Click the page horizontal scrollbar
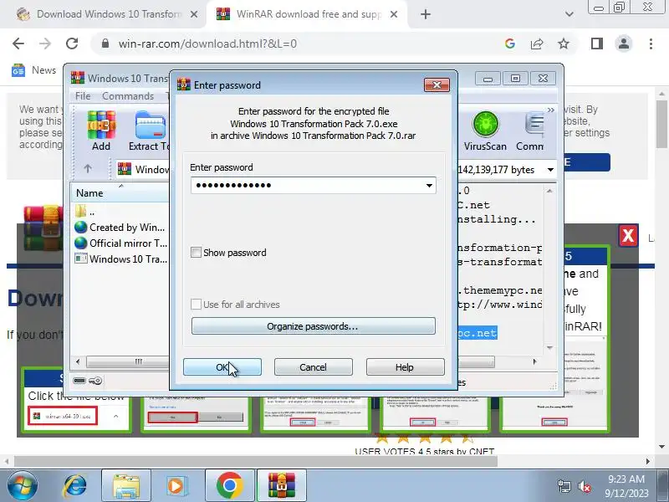The height and width of the screenshot is (502, 669). click(256, 461)
